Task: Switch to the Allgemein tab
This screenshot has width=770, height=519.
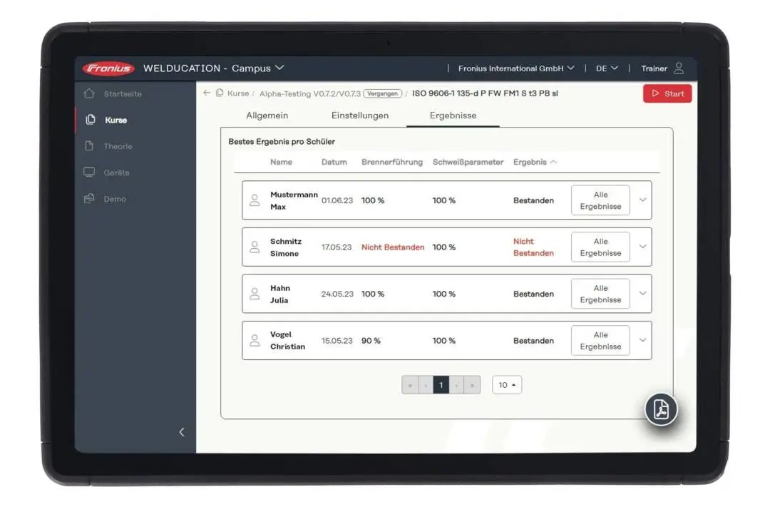Action: pyautogui.click(x=267, y=115)
